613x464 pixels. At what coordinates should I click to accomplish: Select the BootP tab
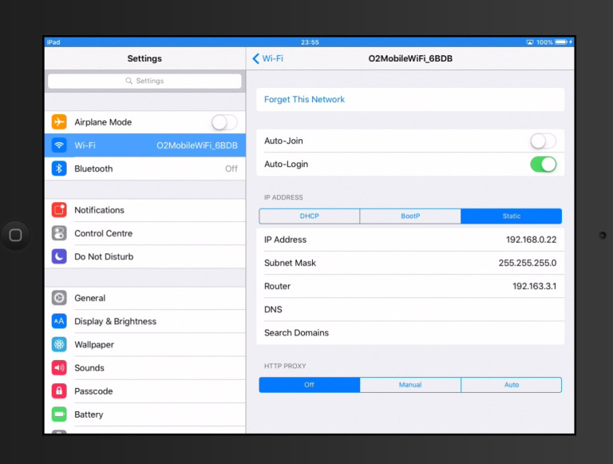tap(410, 216)
